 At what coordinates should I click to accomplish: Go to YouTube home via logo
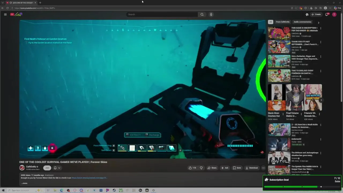16,14
